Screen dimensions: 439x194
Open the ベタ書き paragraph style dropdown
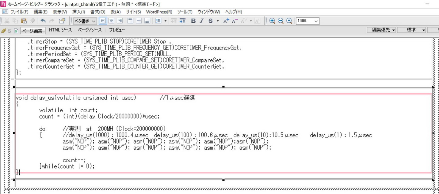(x=85, y=21)
